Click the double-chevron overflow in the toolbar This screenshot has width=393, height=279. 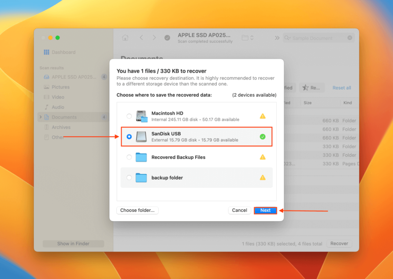click(x=277, y=38)
